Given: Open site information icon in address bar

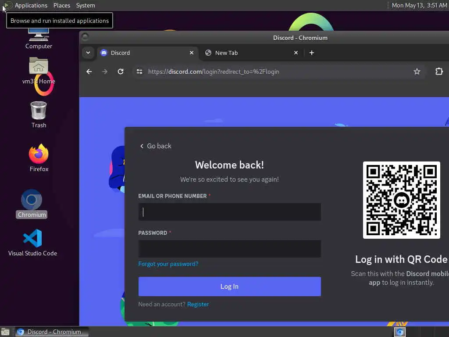Looking at the screenshot, I should (139, 72).
